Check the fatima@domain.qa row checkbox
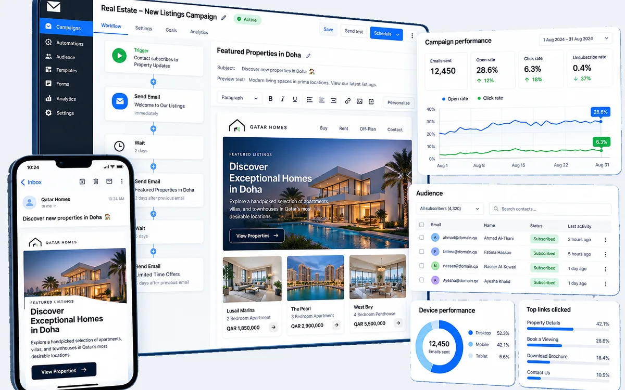625x390 pixels. tap(421, 252)
